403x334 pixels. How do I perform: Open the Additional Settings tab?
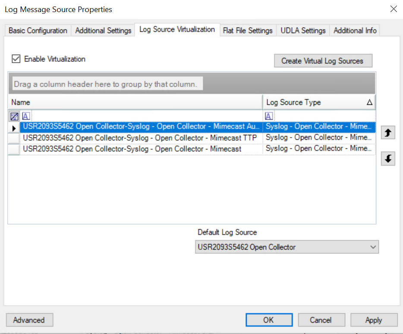[103, 31]
